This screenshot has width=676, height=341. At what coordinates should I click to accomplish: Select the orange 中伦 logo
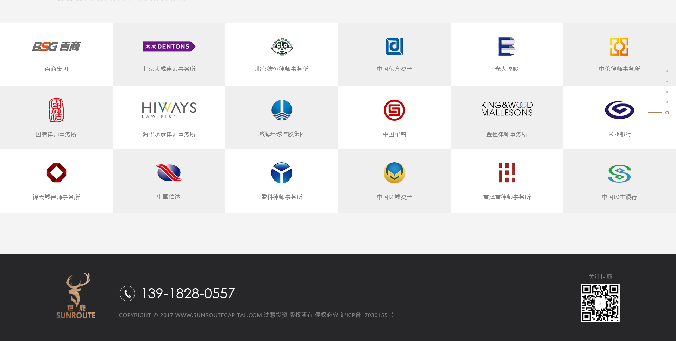(x=619, y=46)
